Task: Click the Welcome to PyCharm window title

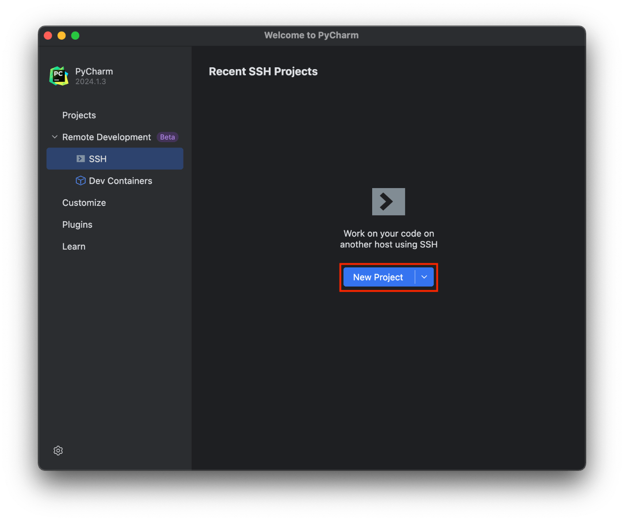Action: [x=311, y=35]
